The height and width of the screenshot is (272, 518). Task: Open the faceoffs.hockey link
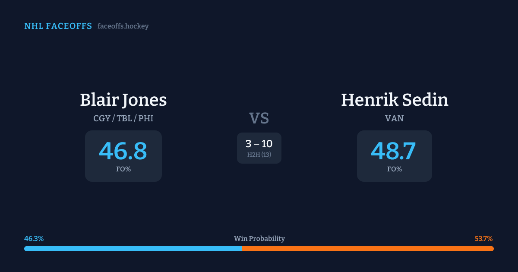pos(123,26)
